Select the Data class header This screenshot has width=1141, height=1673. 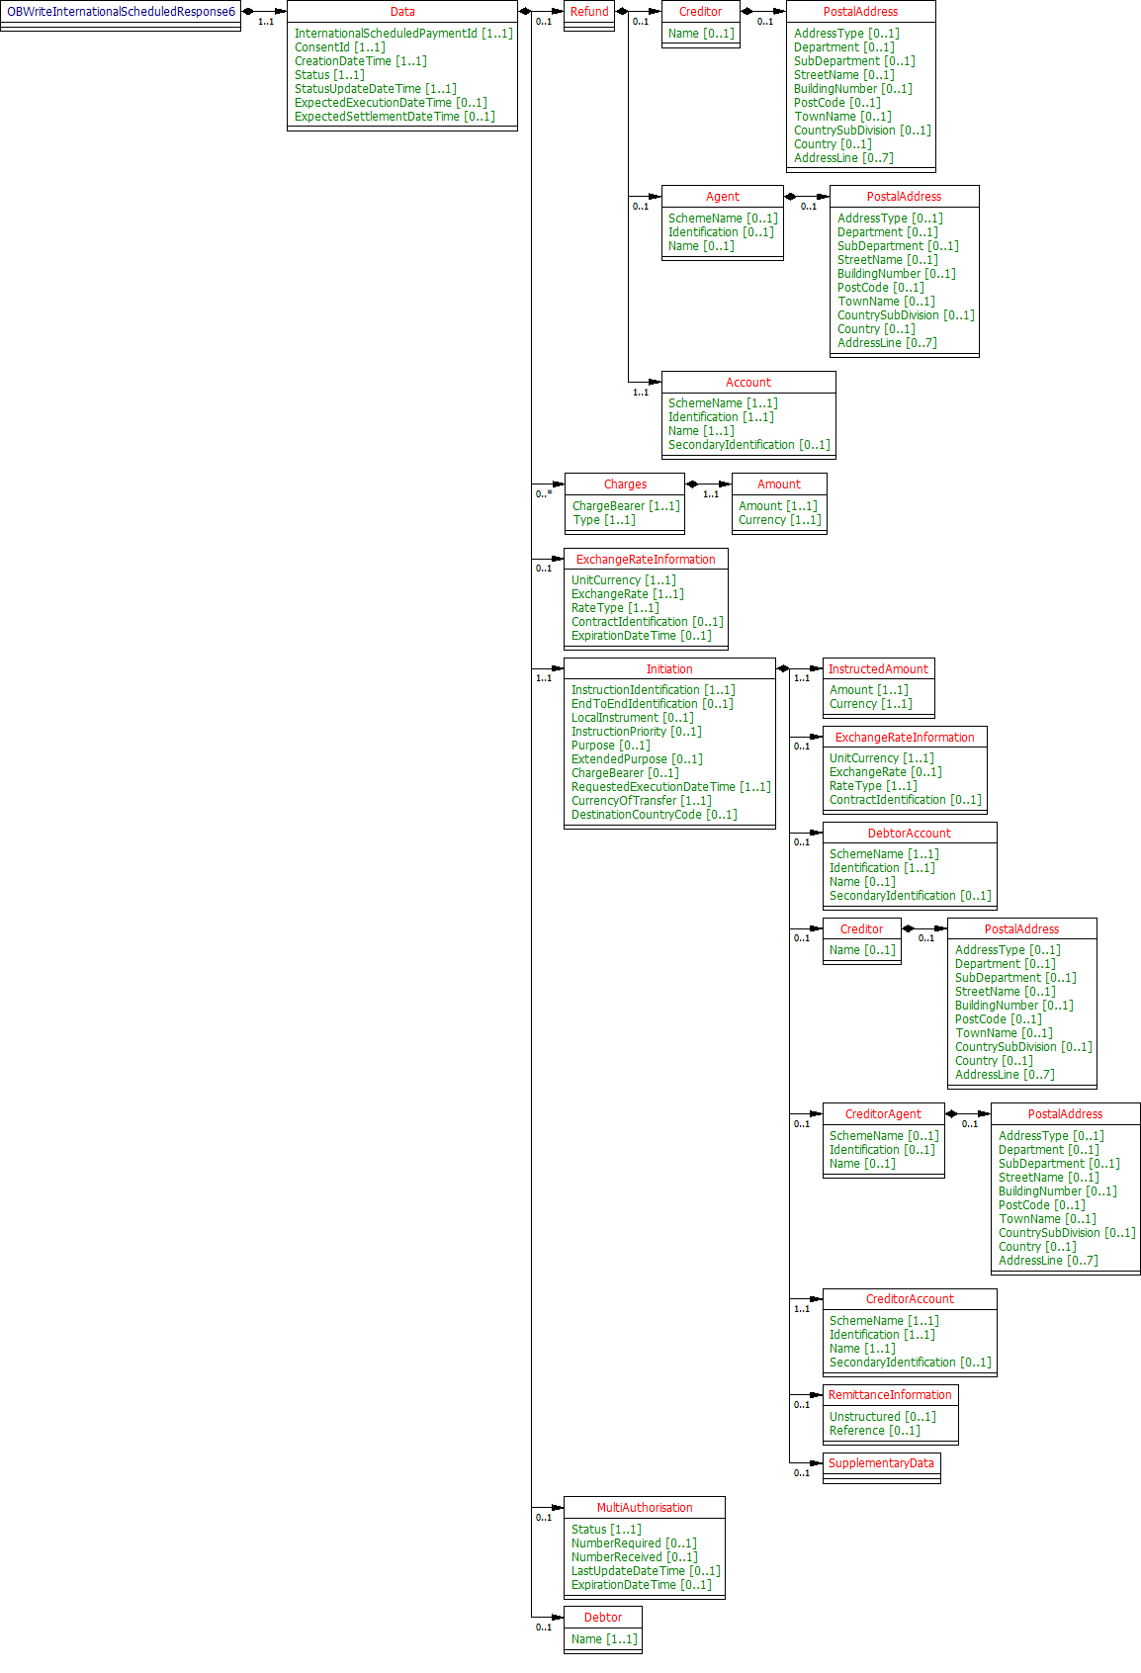pos(402,12)
